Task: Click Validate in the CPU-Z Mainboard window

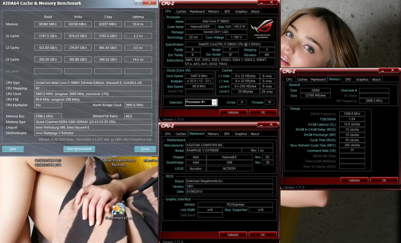Action: click(233, 235)
